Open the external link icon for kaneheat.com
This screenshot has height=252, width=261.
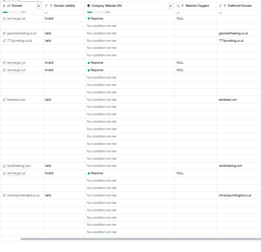4,100
